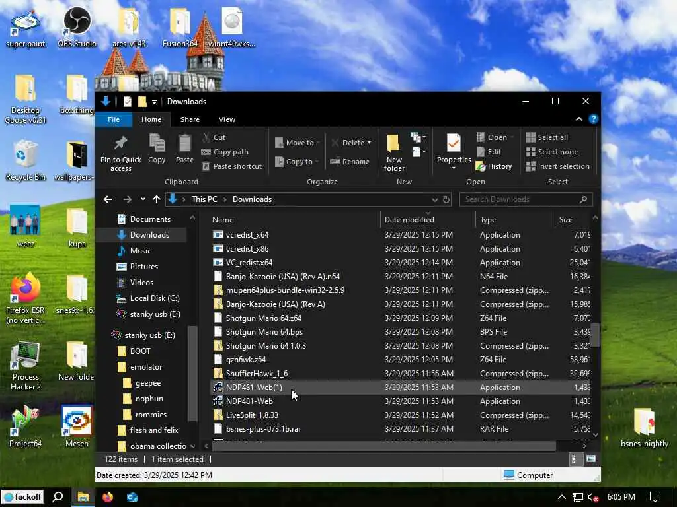This screenshot has height=507, width=677.
Task: Open the Move to dropdown
Action: click(297, 143)
